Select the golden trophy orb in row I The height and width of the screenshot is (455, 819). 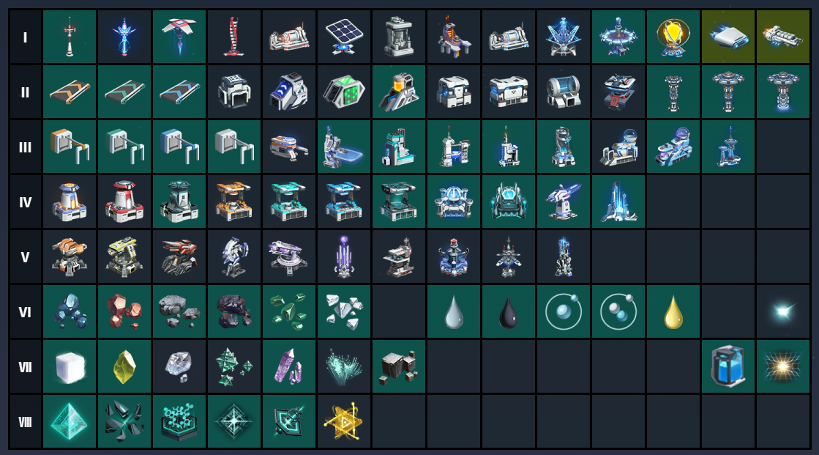click(673, 37)
